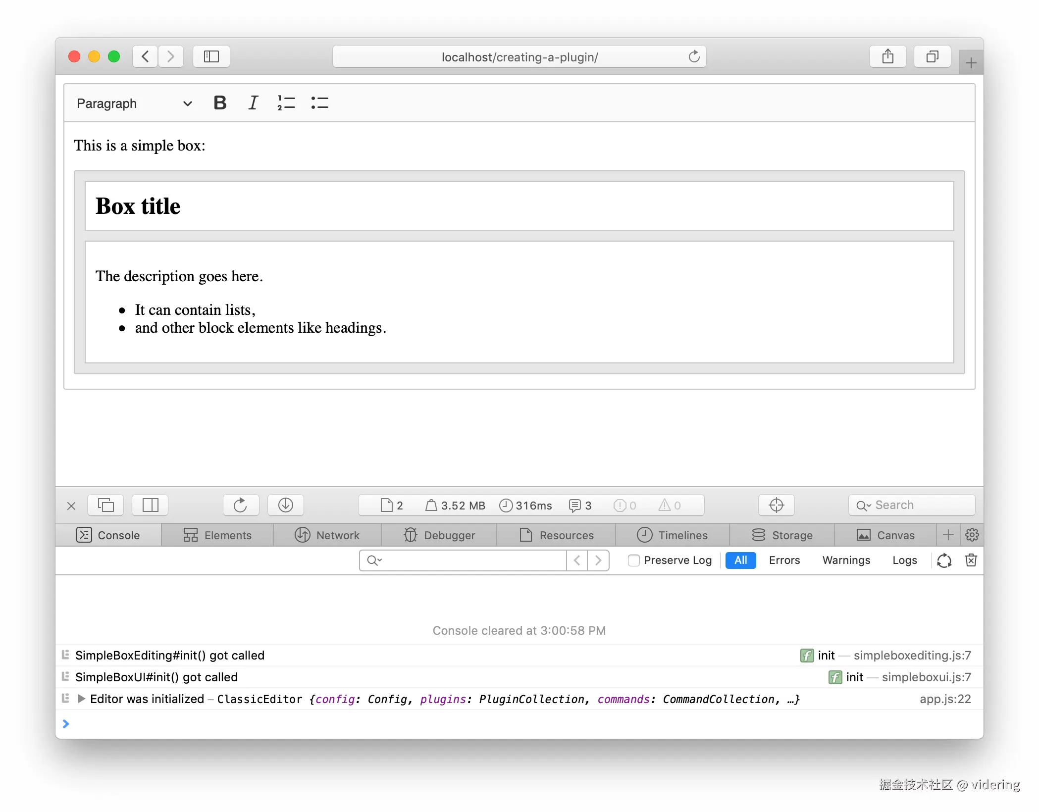The height and width of the screenshot is (812, 1039).
Task: Click the download web archive icon
Action: pyautogui.click(x=286, y=505)
